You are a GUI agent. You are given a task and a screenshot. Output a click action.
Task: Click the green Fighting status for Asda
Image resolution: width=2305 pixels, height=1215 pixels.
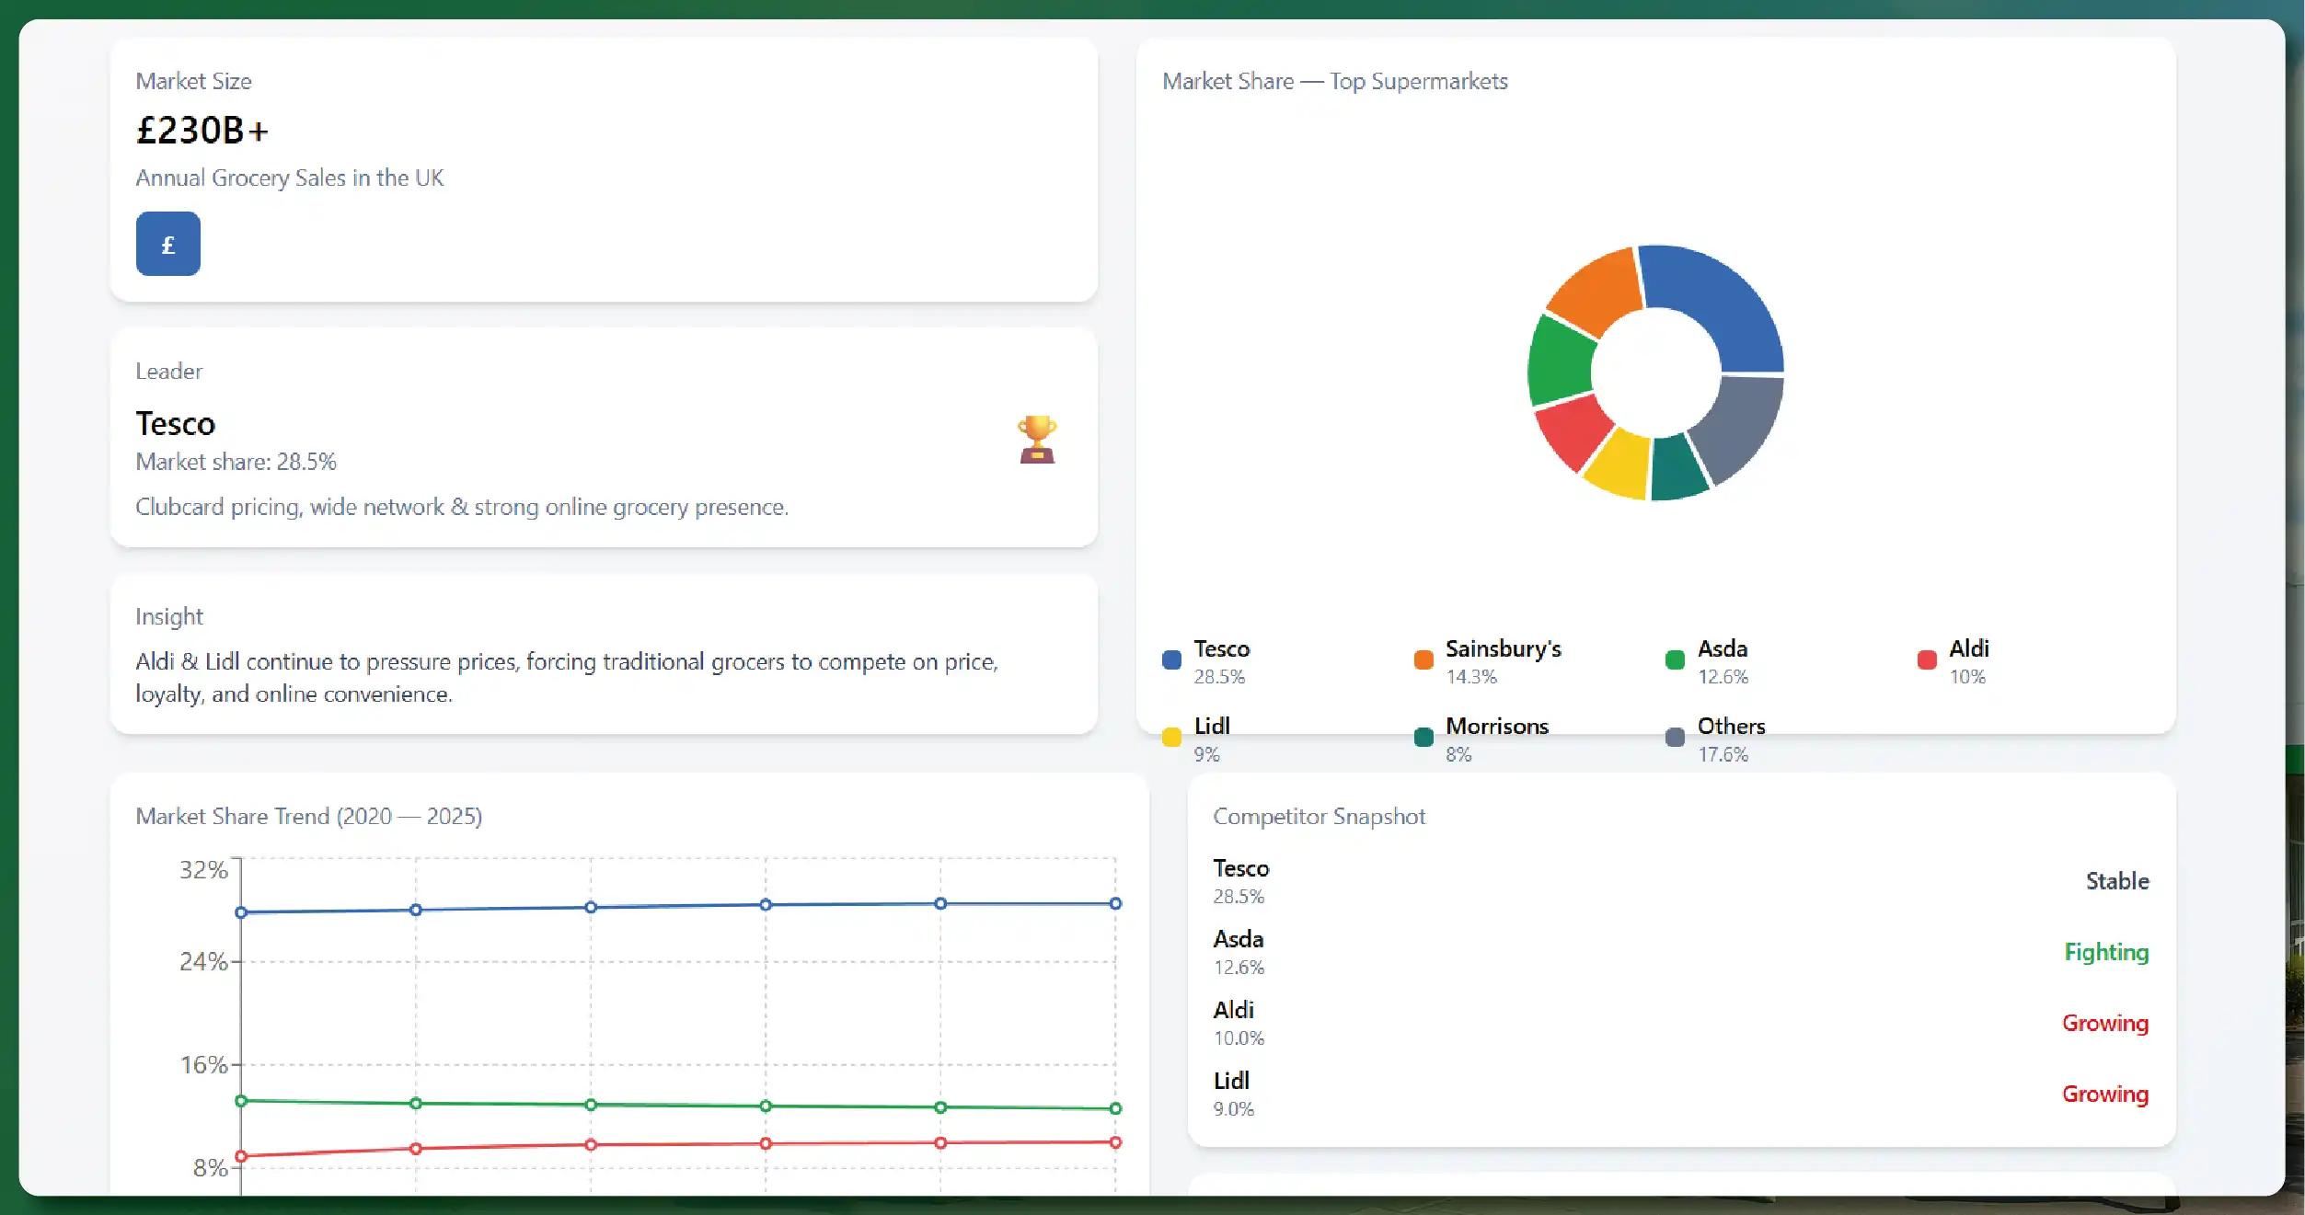[x=2105, y=952]
